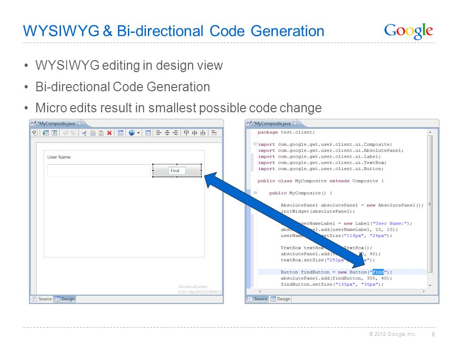Click the align horizontal centers icon
This screenshot has width=458, height=344.
167,133
